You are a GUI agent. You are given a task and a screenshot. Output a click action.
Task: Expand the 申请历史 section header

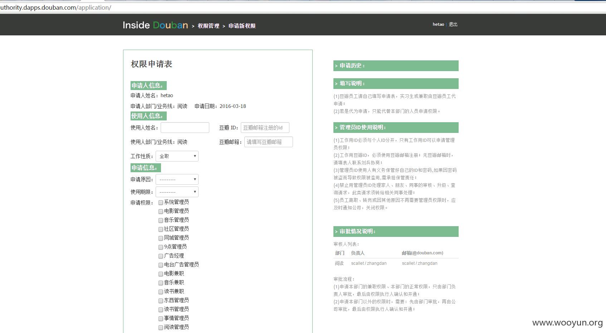(x=396, y=66)
